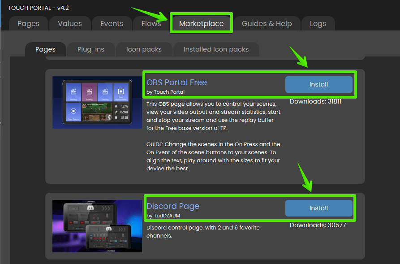Click the 'Downloads: 30577' count
The width and height of the screenshot is (400, 264).
click(318, 225)
